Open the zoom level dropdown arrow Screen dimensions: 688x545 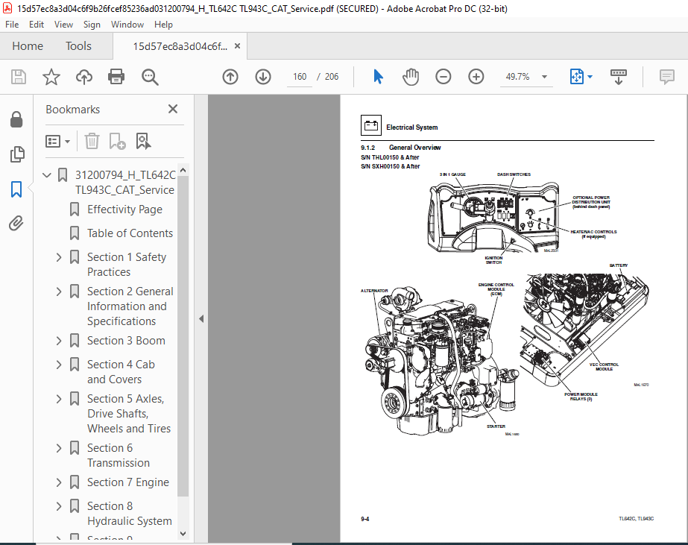point(545,77)
